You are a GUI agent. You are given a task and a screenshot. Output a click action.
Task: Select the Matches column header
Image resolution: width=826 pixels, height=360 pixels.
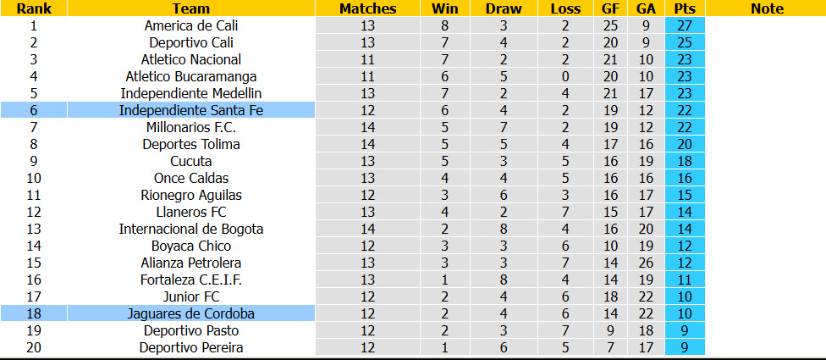367,8
